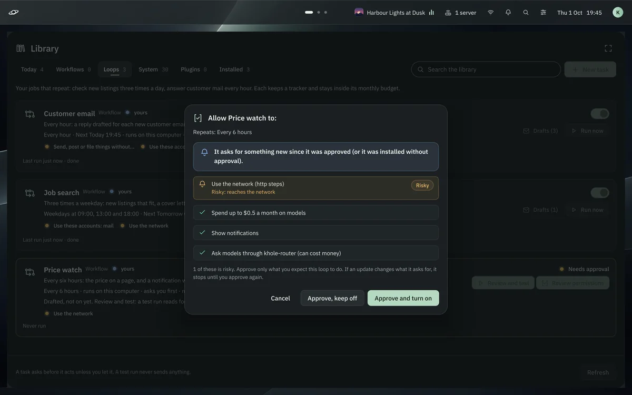Open the 1 server status
632x395 pixels.
tap(460, 12)
